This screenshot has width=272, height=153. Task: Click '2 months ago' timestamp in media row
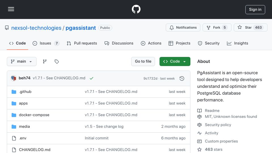point(173,126)
